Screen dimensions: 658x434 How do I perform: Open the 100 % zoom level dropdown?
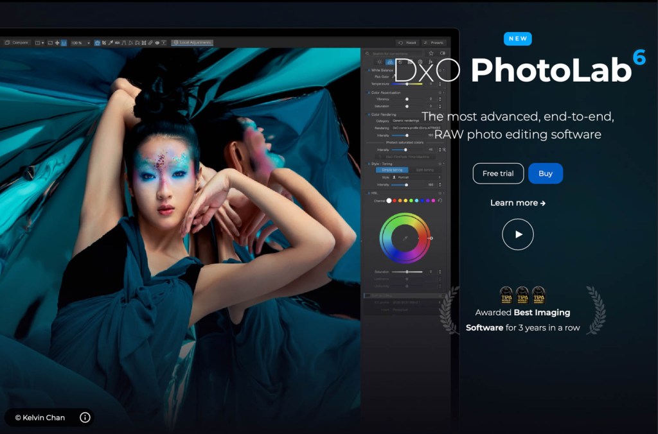(x=80, y=43)
